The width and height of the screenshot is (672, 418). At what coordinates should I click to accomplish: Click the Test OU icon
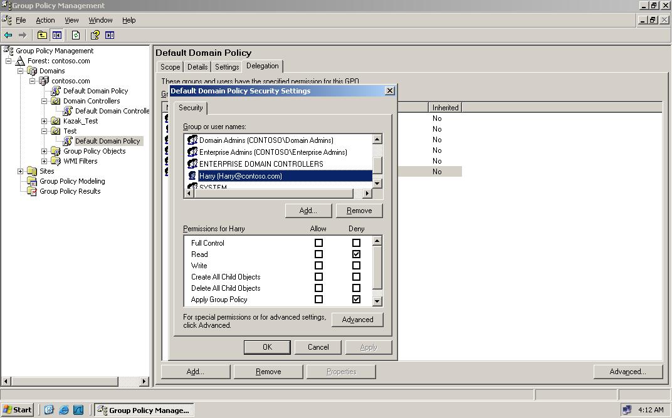pyautogui.click(x=56, y=130)
